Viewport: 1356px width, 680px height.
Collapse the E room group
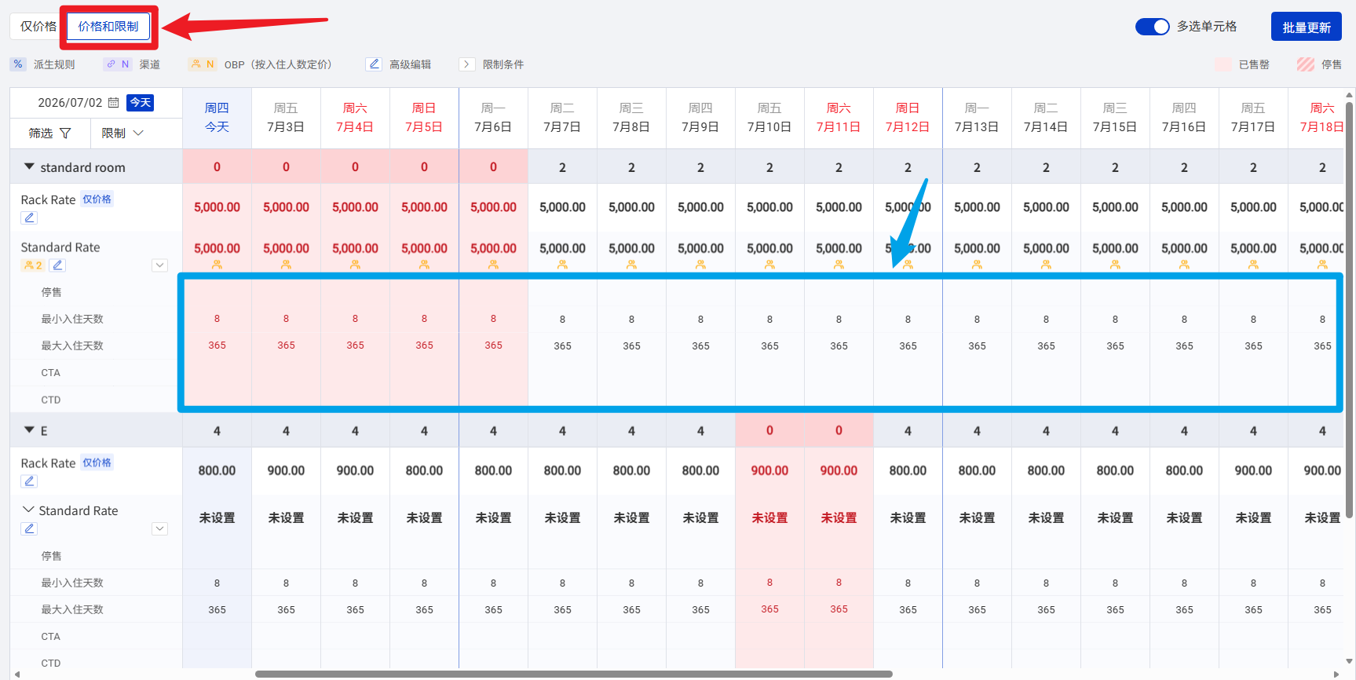[x=29, y=430]
